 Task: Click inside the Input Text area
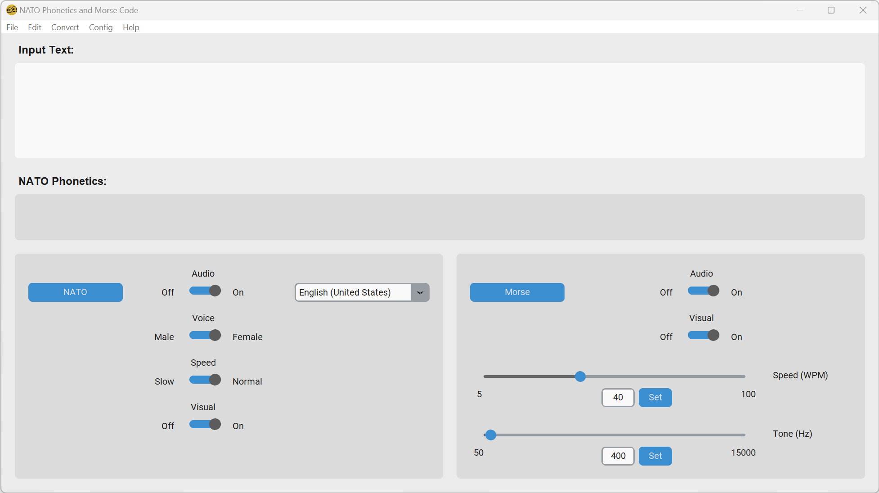pos(439,111)
